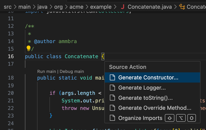Click the 'class' keyword on line 16

54,57
